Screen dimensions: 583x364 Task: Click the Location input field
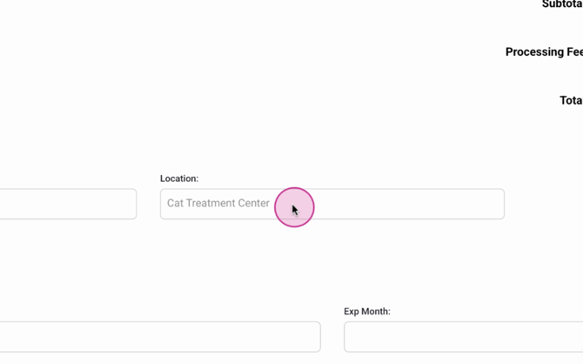332,204
